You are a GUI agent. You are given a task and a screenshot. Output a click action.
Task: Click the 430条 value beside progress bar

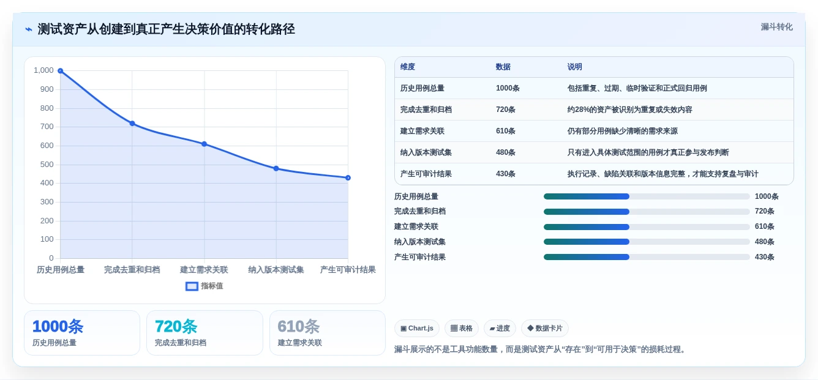click(x=765, y=257)
